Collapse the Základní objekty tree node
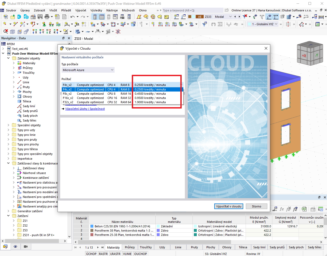 [x=8, y=58]
